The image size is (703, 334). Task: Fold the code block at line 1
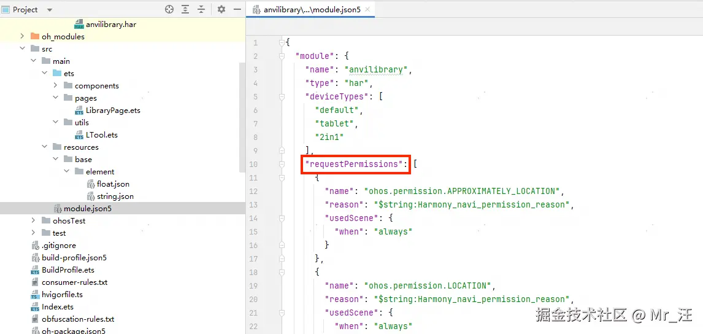(282, 42)
